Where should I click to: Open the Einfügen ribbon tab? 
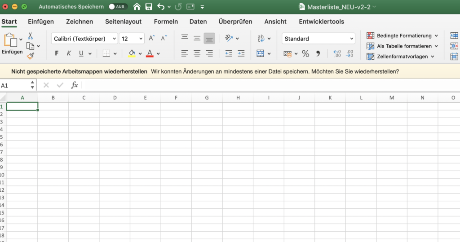[41, 22]
